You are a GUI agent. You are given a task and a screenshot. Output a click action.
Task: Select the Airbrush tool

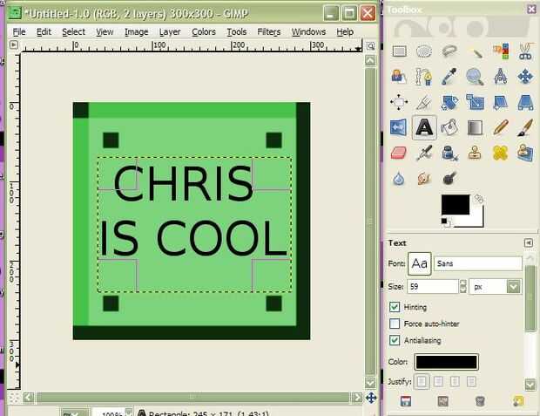click(424, 153)
